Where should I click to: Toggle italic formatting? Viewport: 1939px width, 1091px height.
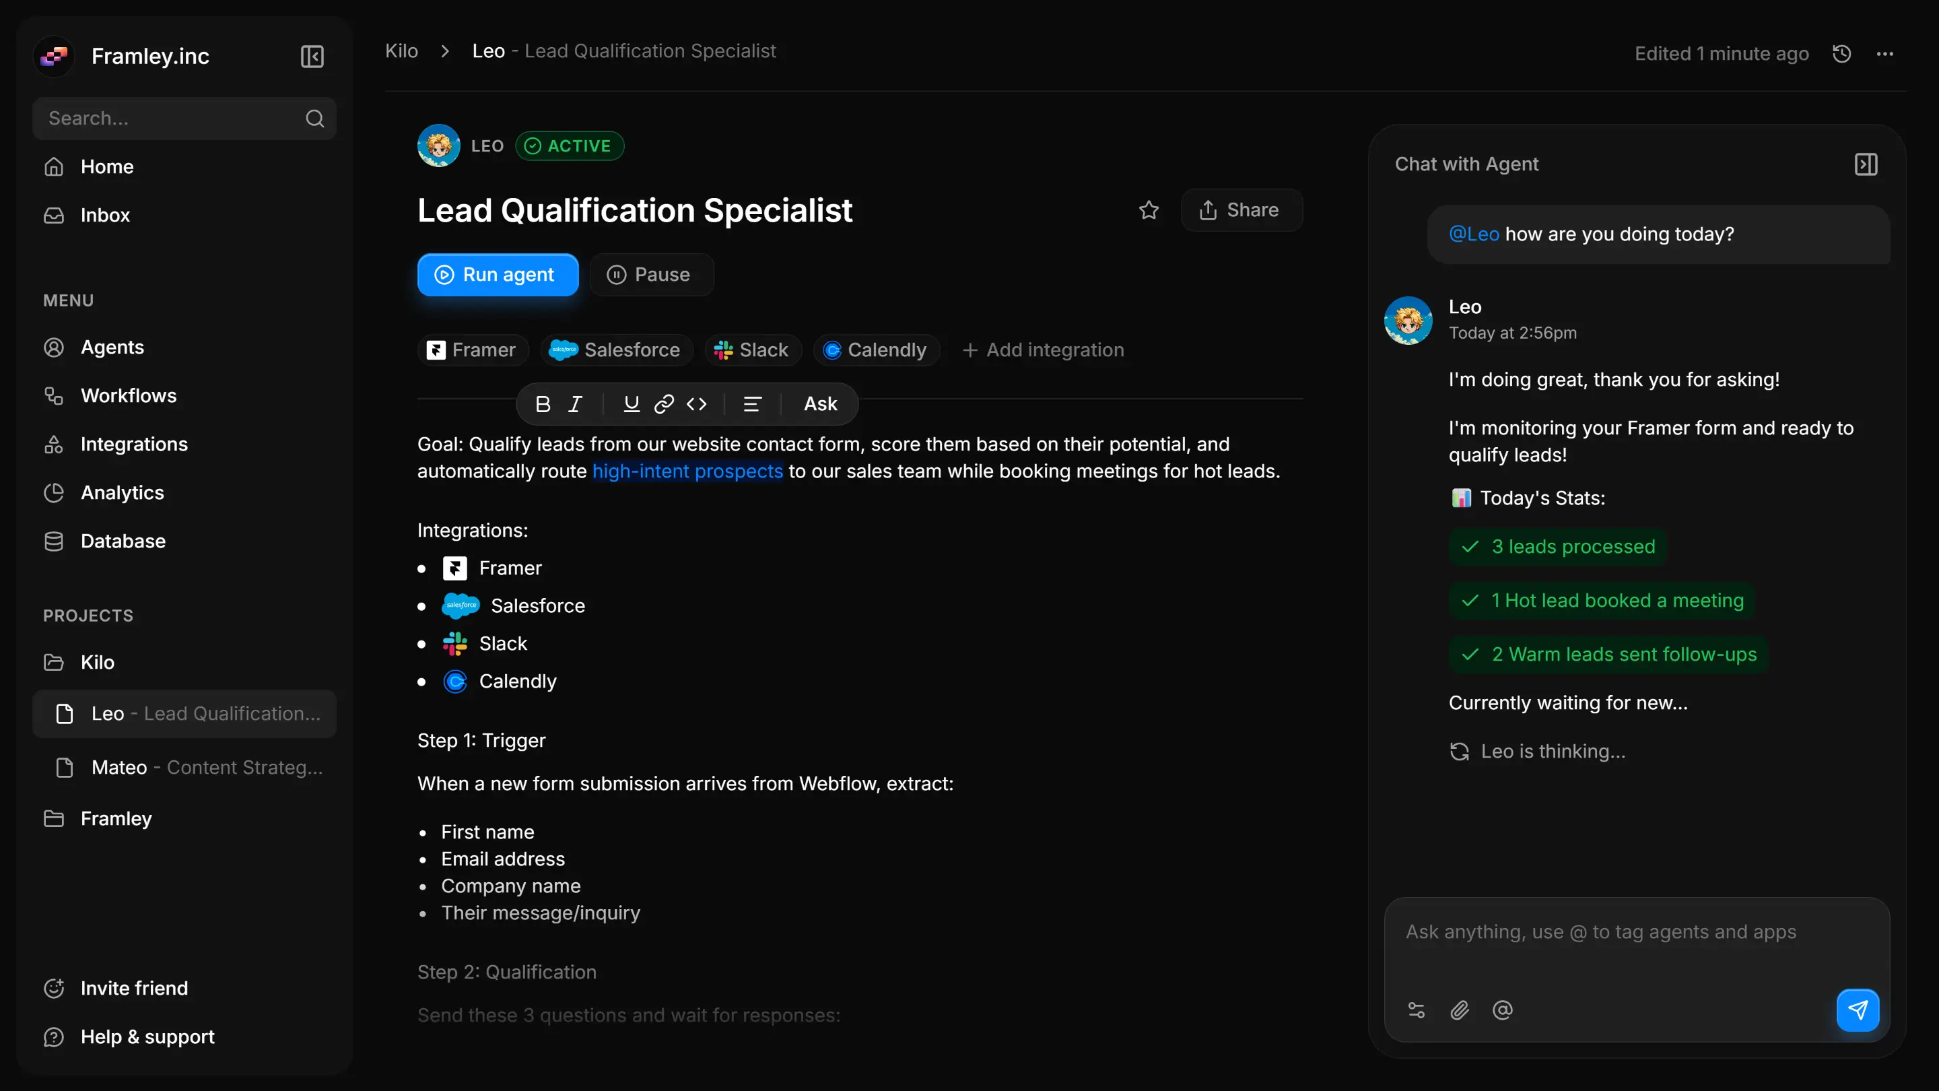pyautogui.click(x=574, y=404)
